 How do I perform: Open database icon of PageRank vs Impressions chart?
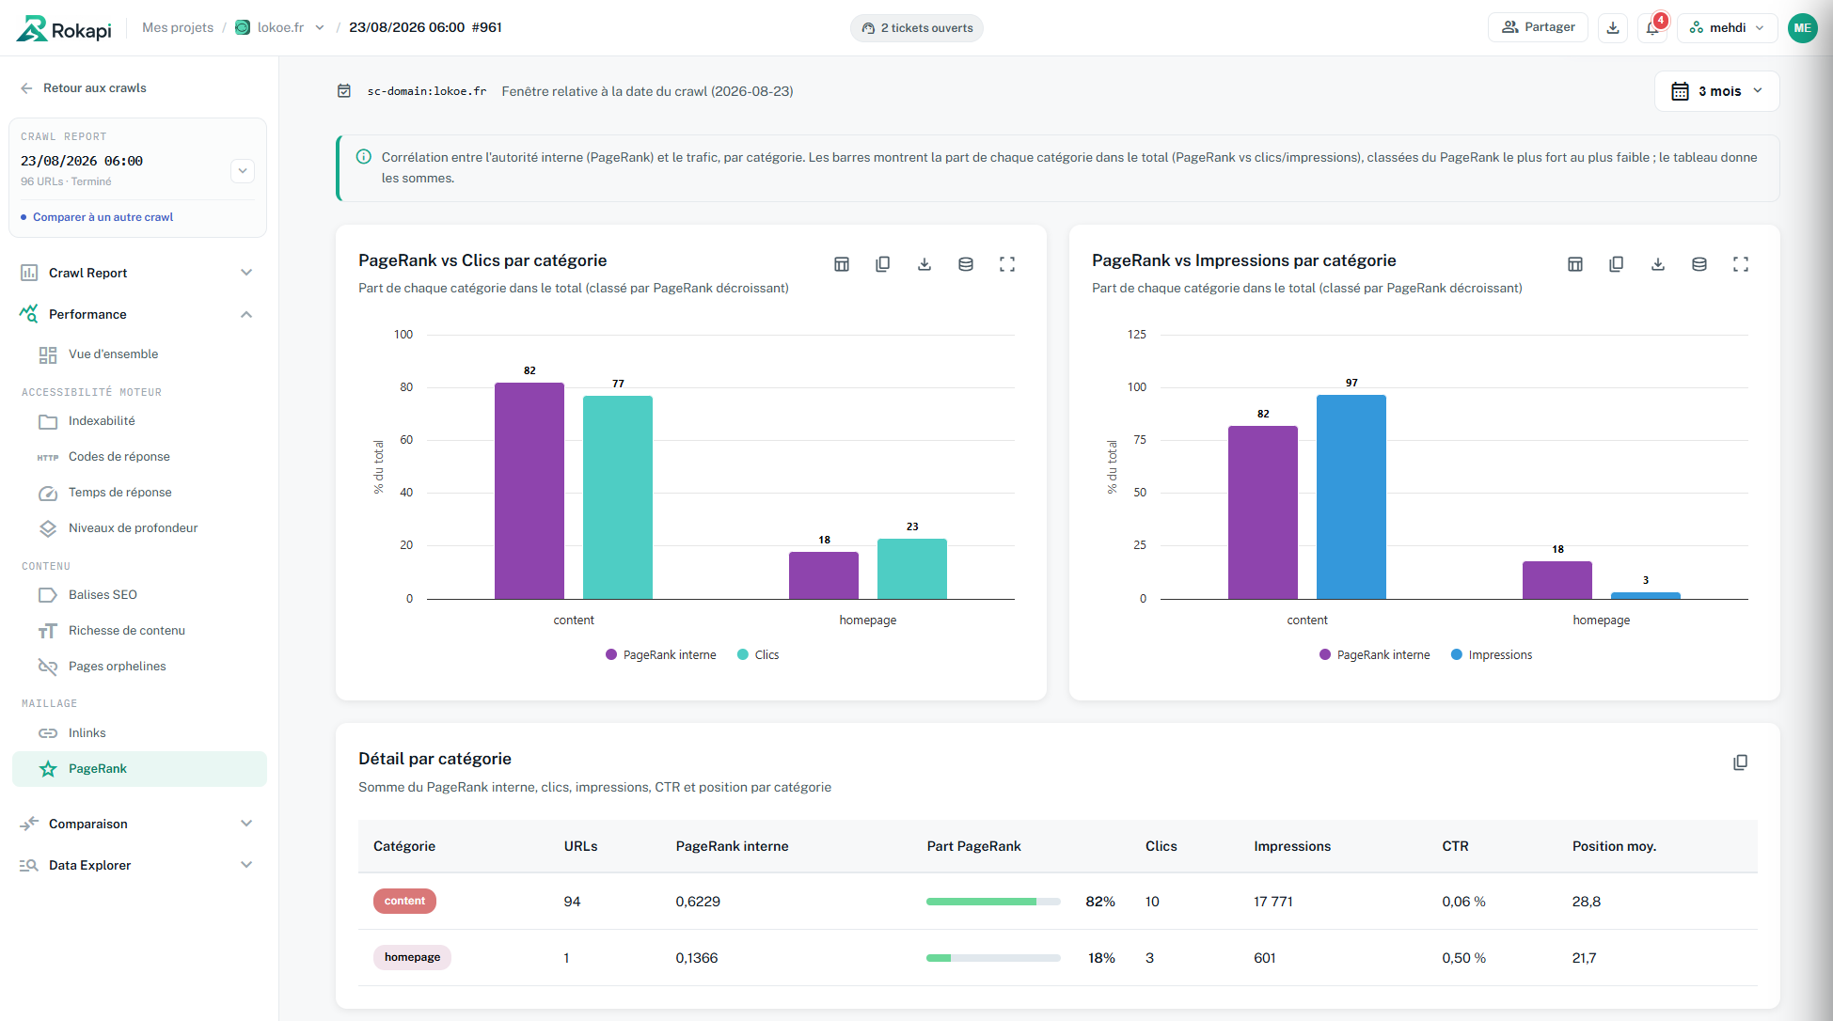pos(1699,264)
